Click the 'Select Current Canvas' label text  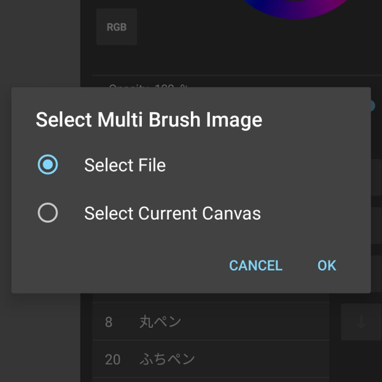(173, 213)
